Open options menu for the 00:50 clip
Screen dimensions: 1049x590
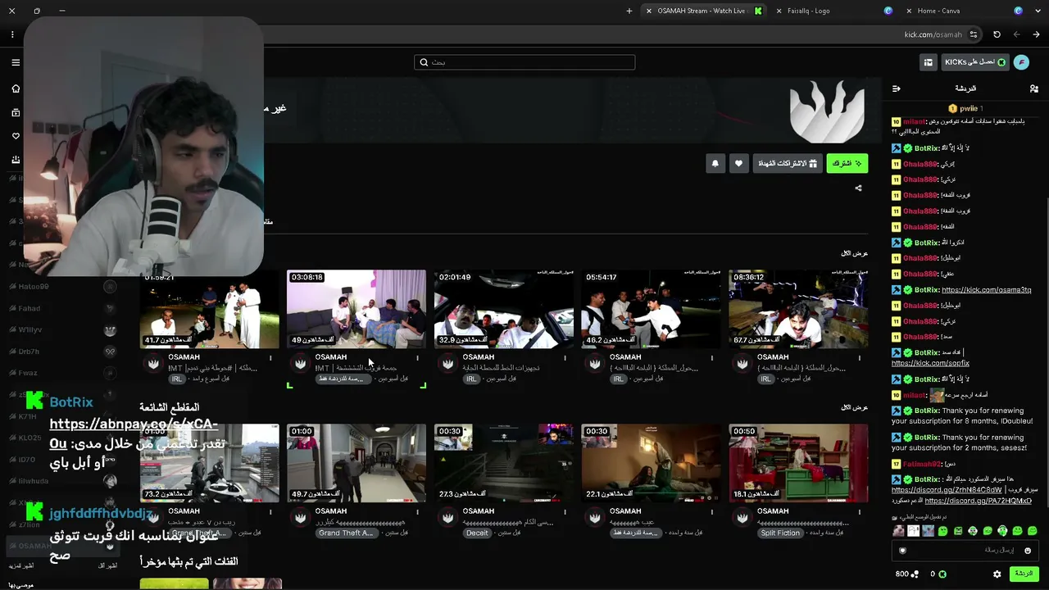[860, 511]
